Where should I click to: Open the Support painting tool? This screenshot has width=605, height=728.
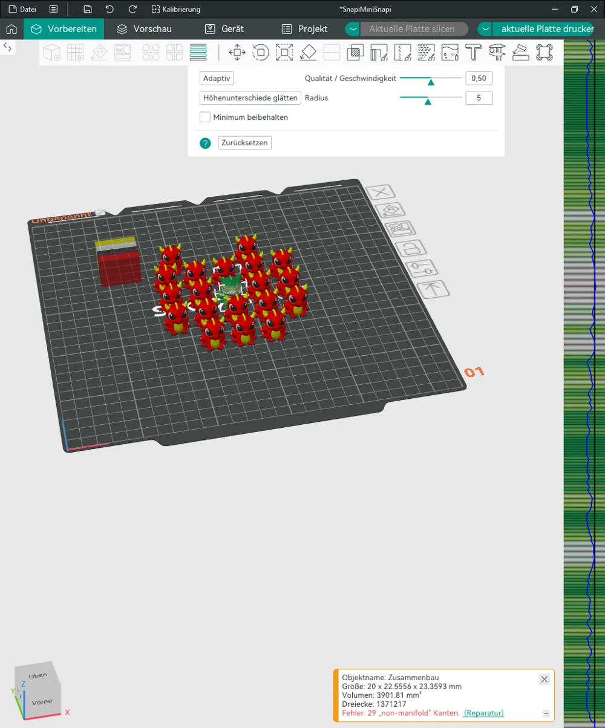379,53
